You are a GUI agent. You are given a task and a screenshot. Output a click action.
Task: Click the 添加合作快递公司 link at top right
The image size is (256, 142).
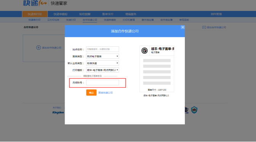tap(216, 27)
